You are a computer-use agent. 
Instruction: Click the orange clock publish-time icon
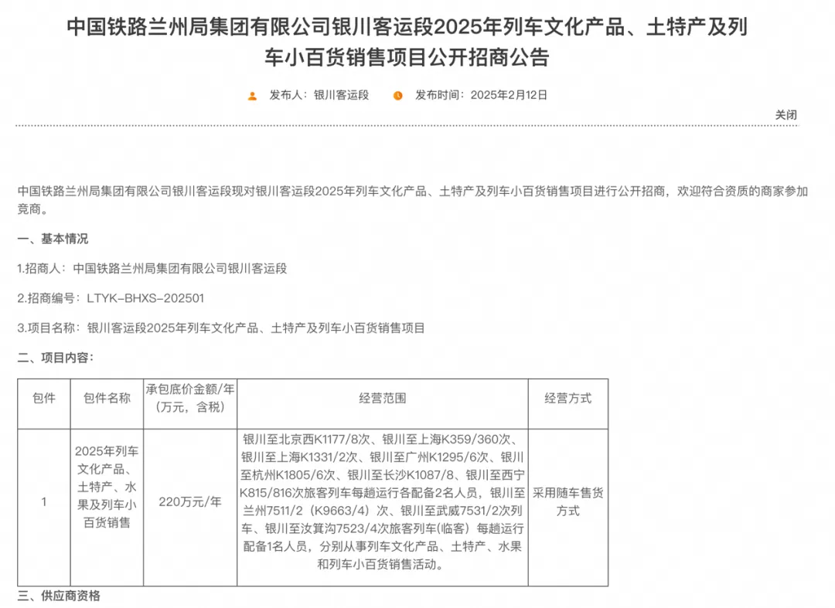pos(398,96)
